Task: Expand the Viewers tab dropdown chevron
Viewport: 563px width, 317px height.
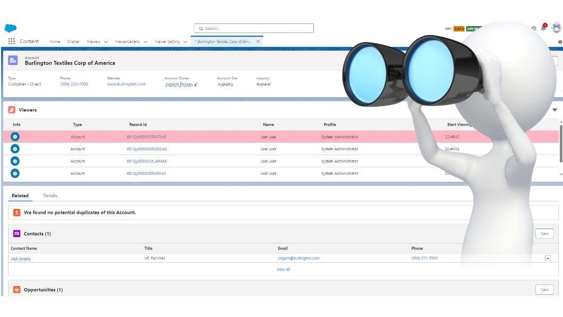Action: (x=106, y=42)
